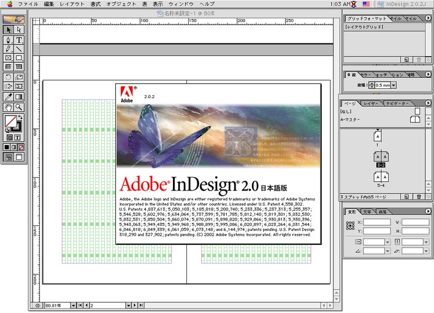
Task: Open the Transform palette flyout menu arrow
Action: (x=428, y=211)
